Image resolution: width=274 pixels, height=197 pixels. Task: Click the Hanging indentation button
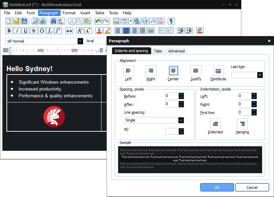tap(242, 124)
